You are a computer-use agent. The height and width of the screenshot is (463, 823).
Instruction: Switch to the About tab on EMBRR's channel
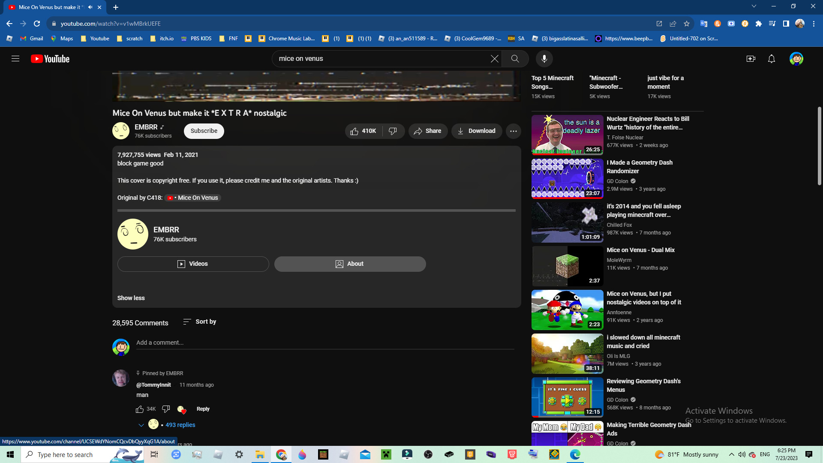[x=350, y=264]
